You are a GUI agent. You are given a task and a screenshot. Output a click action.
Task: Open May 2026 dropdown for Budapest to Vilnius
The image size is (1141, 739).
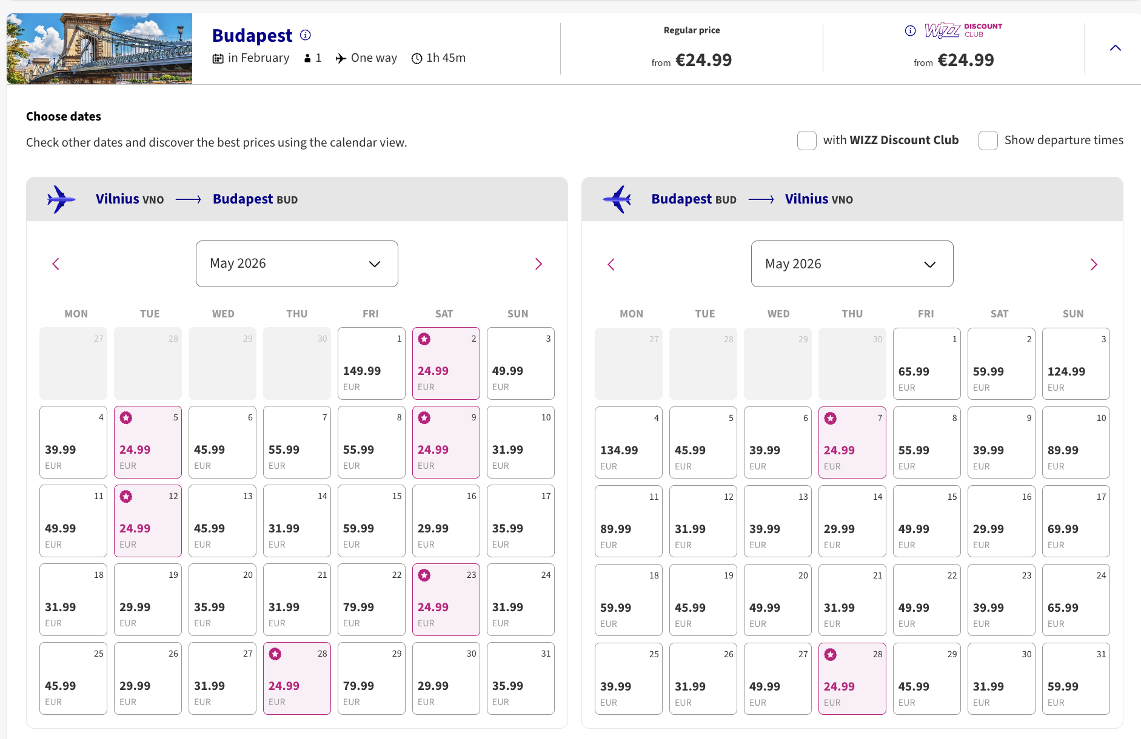click(x=852, y=264)
